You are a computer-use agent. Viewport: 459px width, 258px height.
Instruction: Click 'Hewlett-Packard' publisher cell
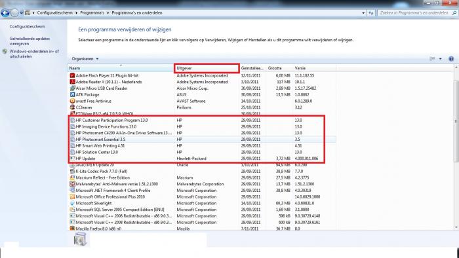pos(191,158)
